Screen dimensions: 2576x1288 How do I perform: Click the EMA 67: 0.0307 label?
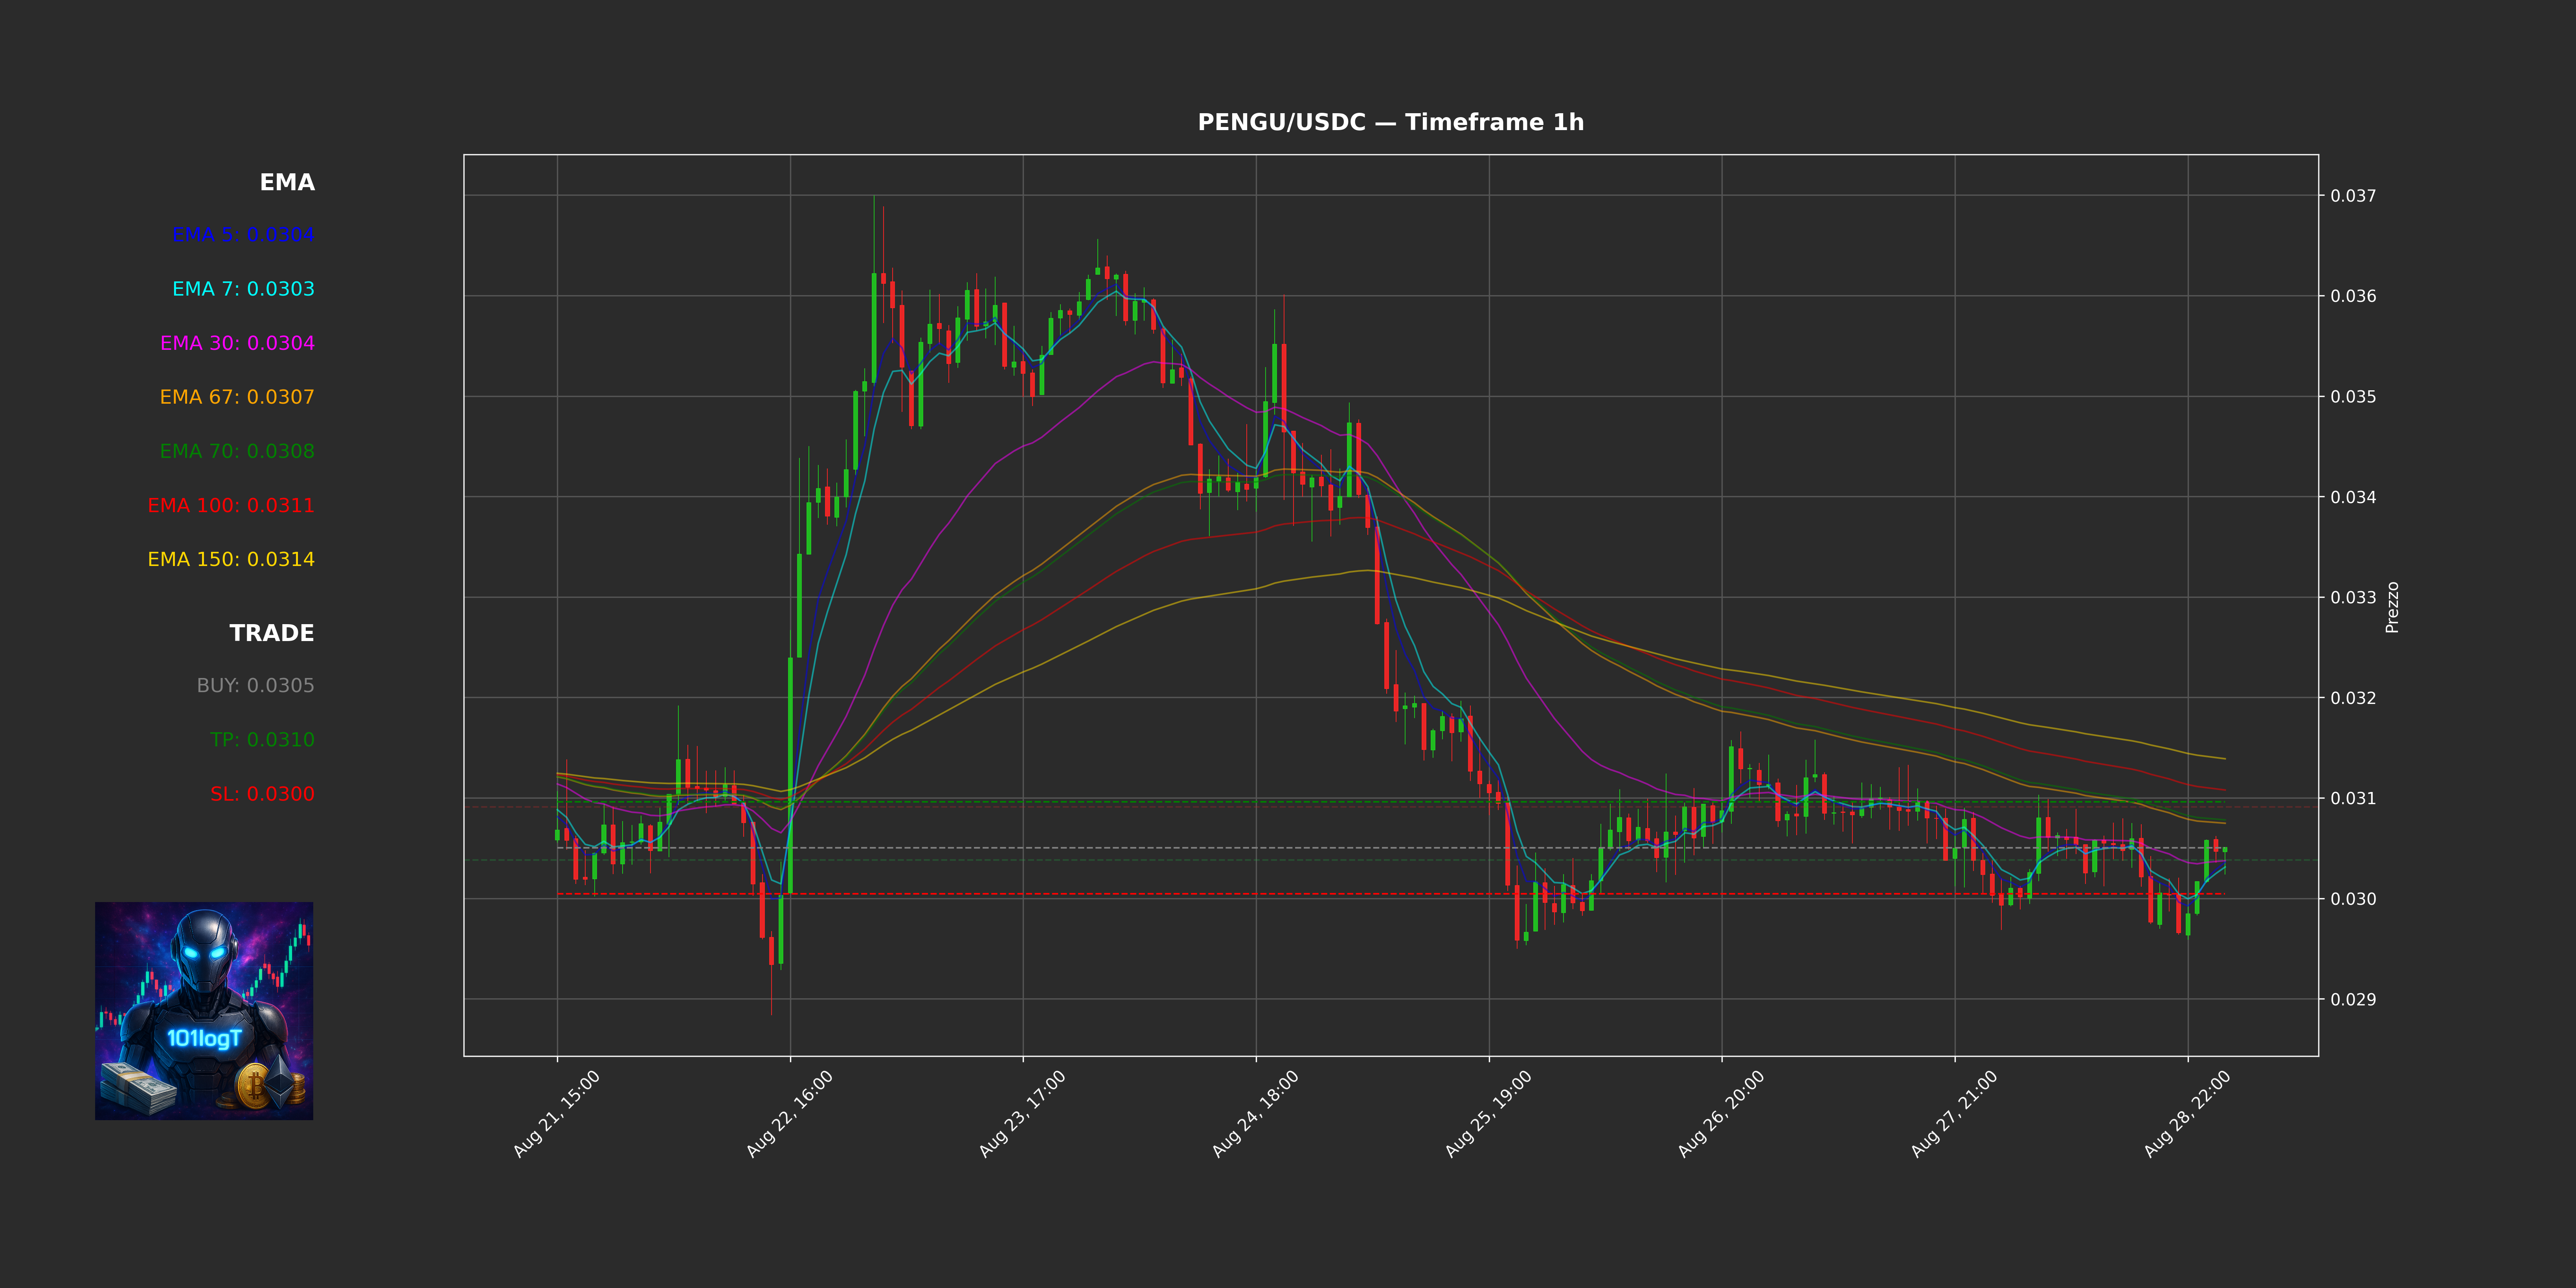[237, 397]
